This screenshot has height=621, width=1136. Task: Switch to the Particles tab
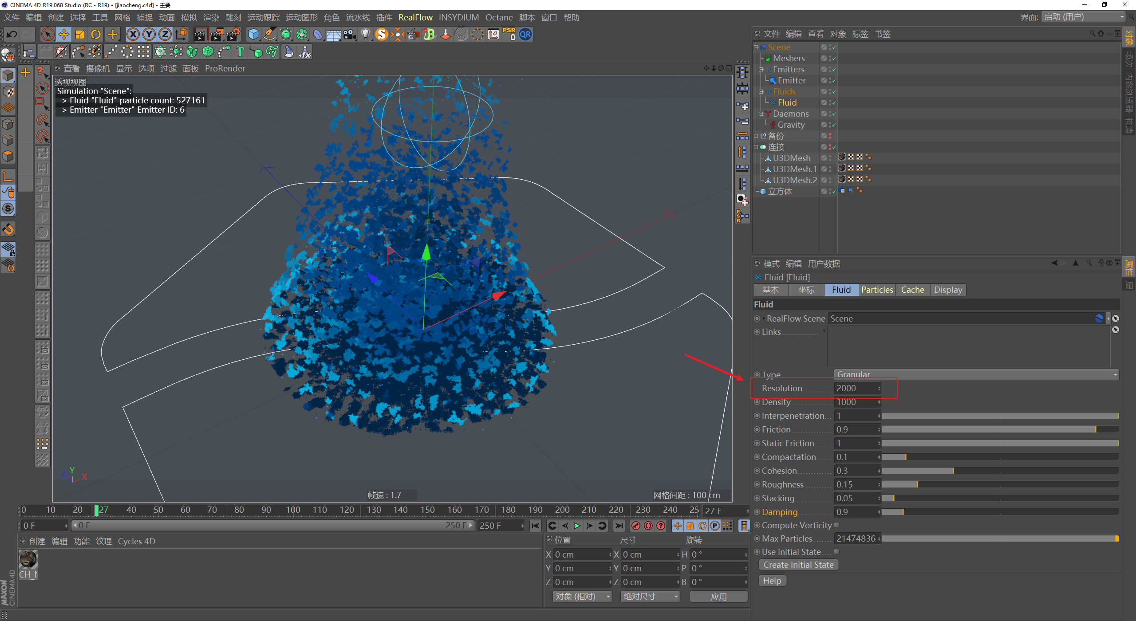coord(877,290)
